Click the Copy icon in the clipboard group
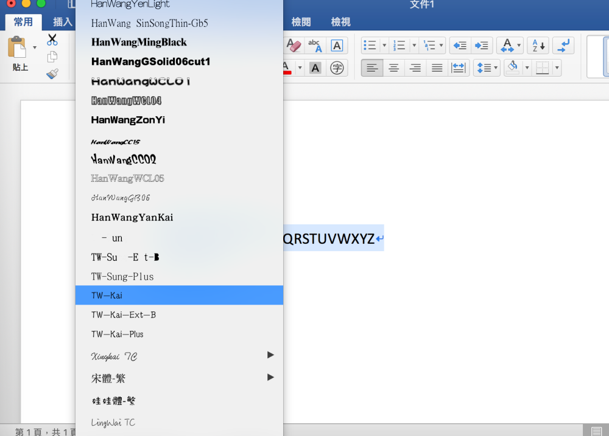Screen dimensions: 609x436 (x=52, y=57)
